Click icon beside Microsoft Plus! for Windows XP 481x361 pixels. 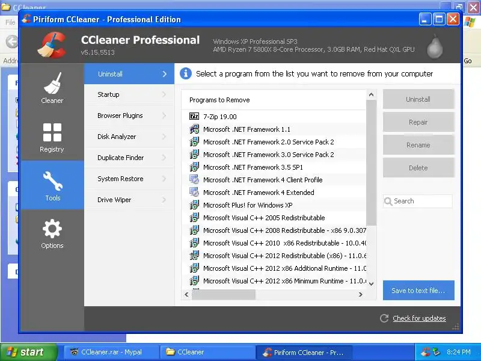coord(194,205)
